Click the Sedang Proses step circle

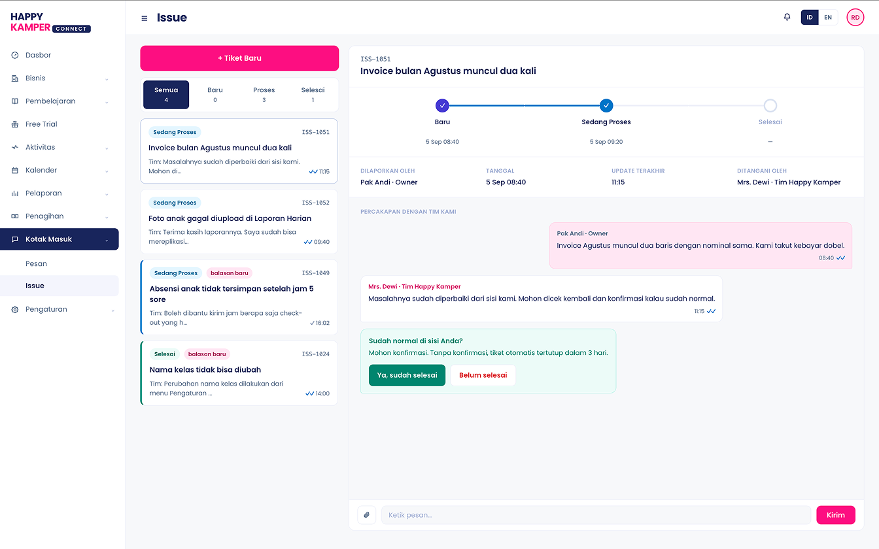coord(606,105)
